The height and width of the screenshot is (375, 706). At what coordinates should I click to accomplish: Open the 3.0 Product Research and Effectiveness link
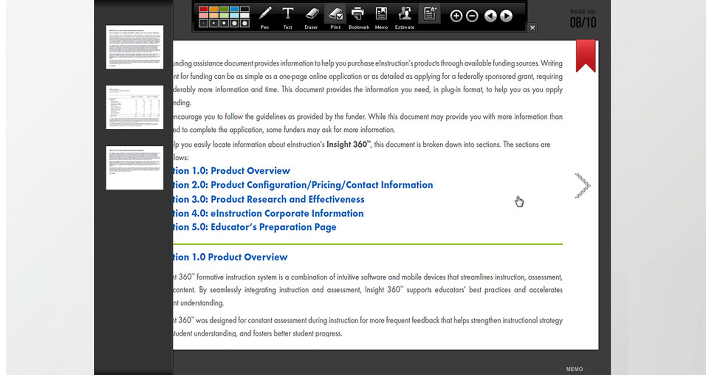click(x=269, y=199)
